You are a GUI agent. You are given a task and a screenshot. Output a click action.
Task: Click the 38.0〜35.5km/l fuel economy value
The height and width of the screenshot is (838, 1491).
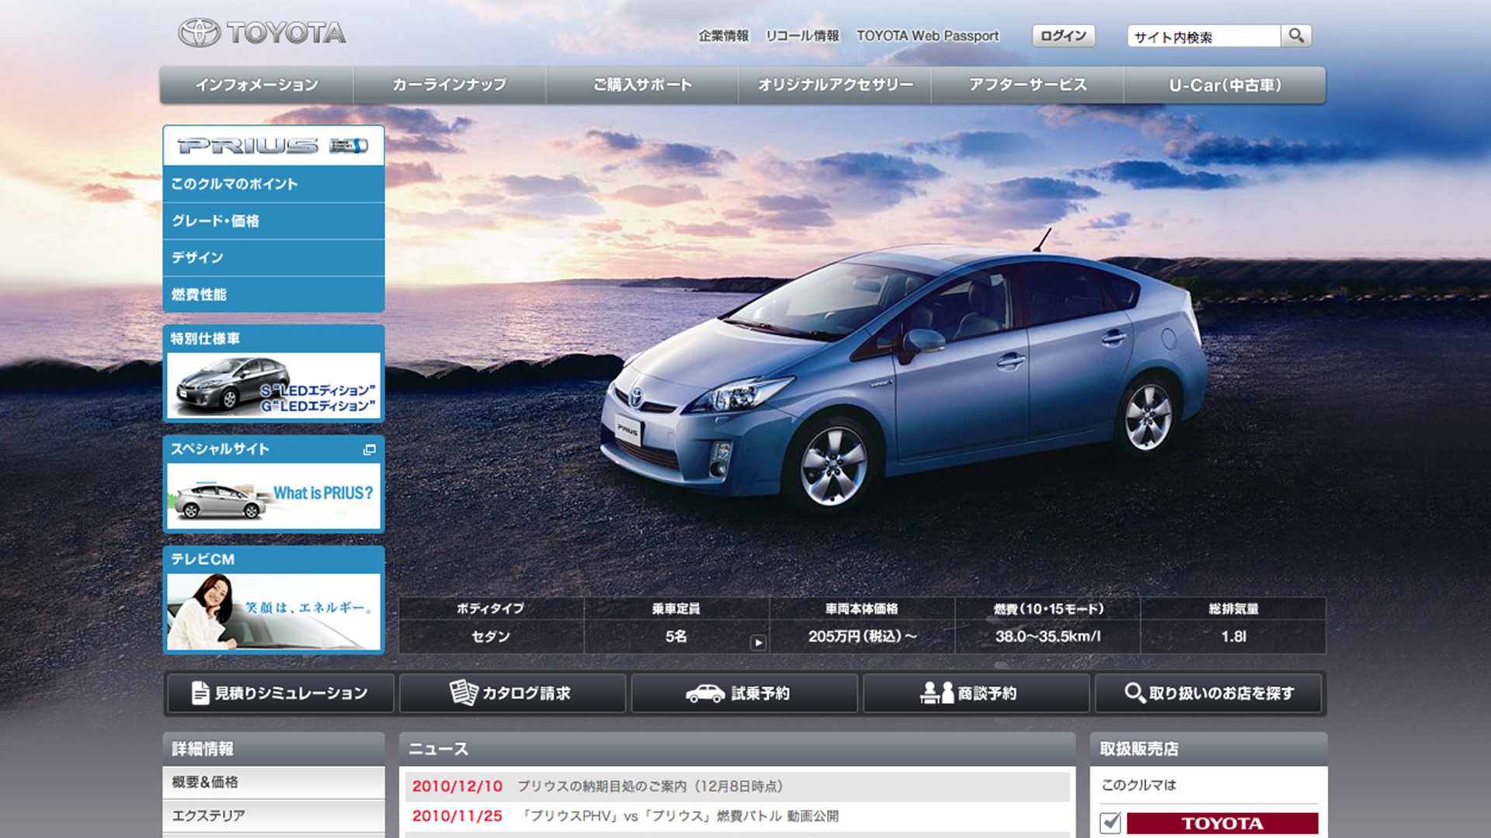pos(1048,636)
